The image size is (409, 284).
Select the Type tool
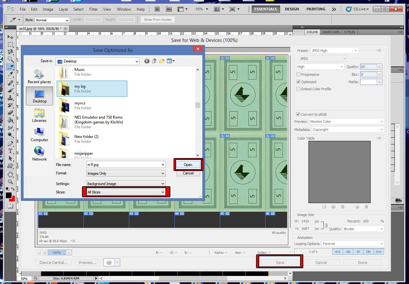click(10, 151)
